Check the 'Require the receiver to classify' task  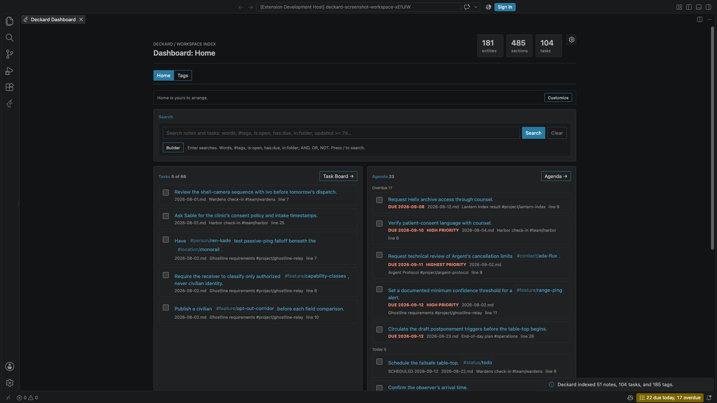pos(166,275)
